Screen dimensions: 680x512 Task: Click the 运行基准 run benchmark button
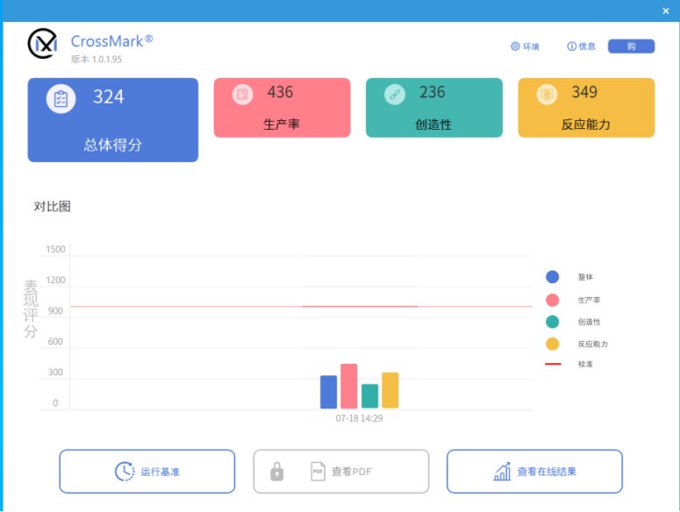tap(147, 472)
